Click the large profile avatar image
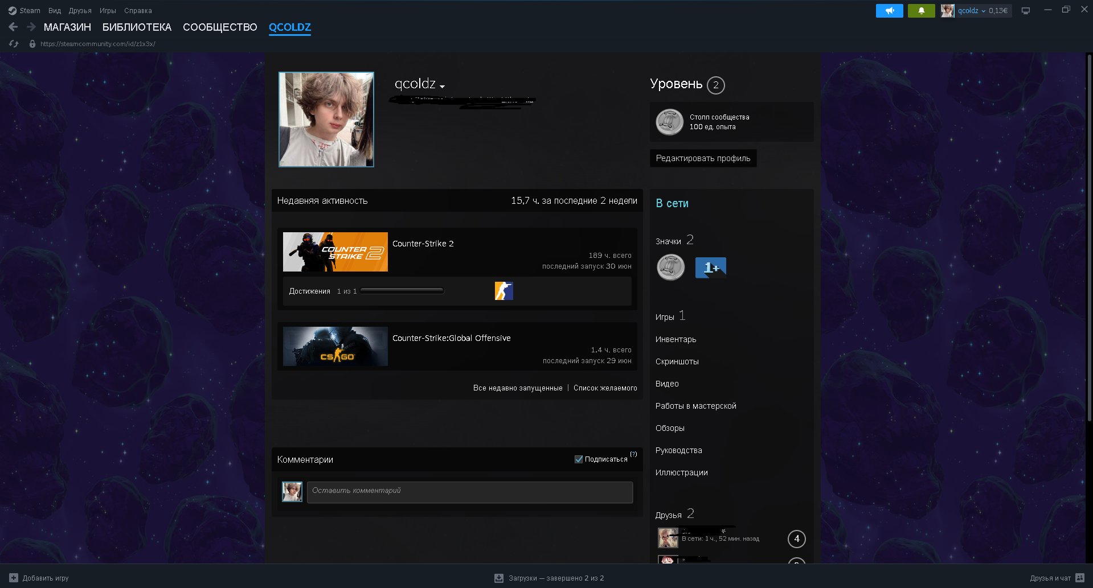Viewport: 1093px width, 588px height. coord(326,120)
